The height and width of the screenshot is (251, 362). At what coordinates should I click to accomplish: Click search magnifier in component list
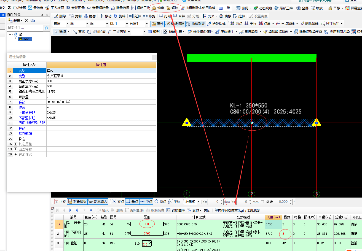pyautogui.click(x=46, y=28)
